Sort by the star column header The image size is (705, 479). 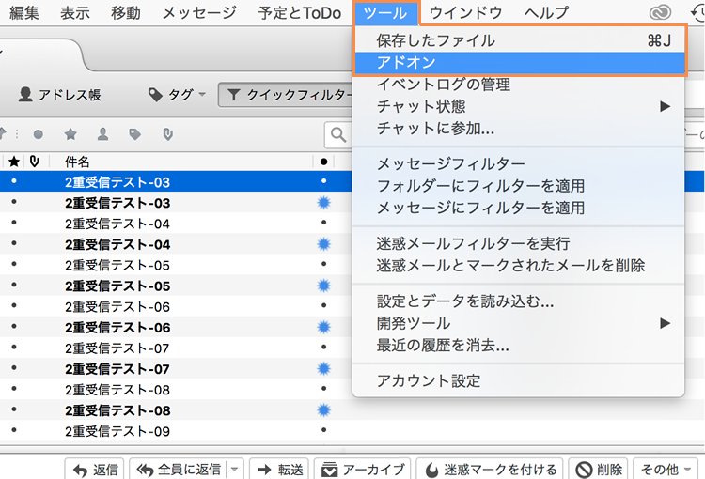13,162
